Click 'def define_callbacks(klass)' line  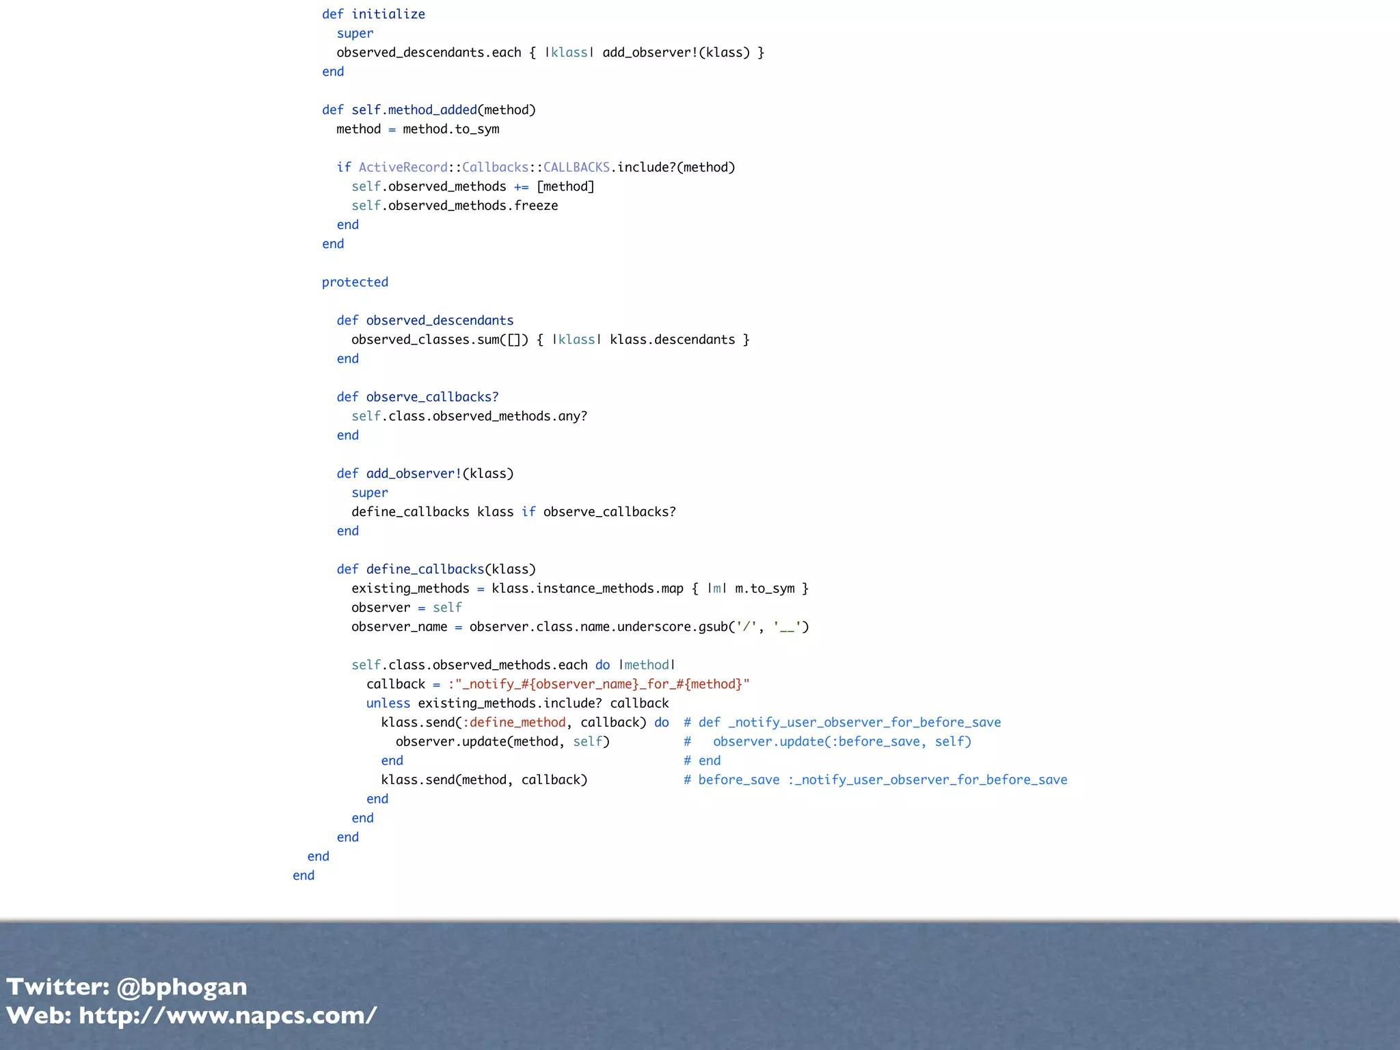click(436, 569)
